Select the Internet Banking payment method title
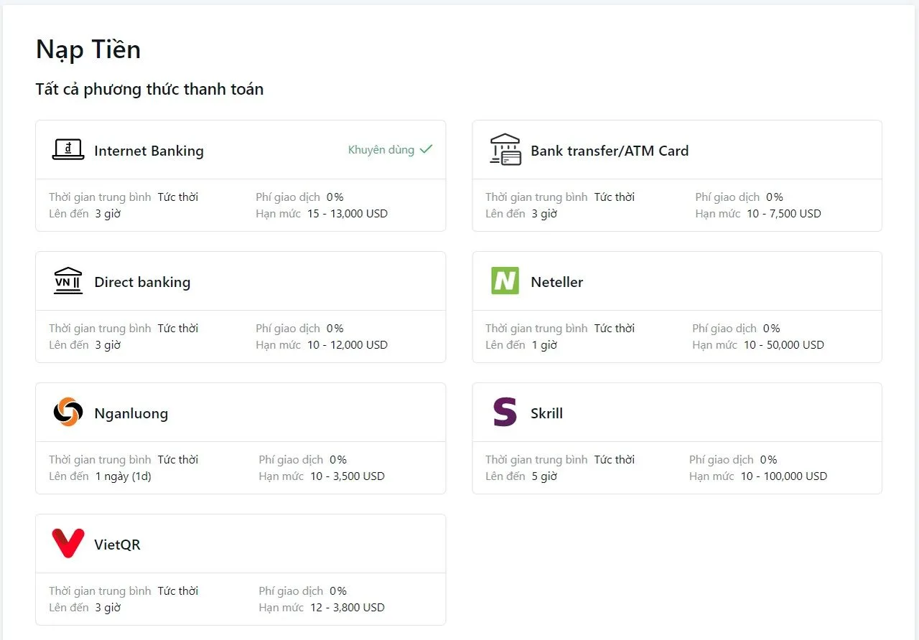The height and width of the screenshot is (640, 919). [149, 151]
